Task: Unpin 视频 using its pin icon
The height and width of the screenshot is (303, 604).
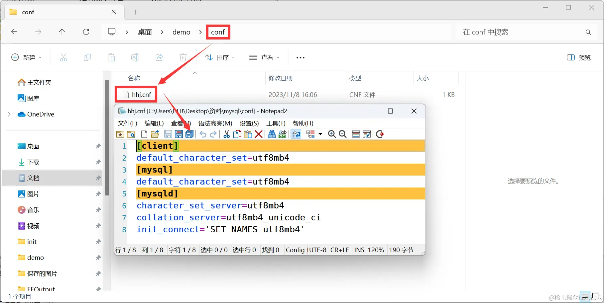Action: (x=98, y=226)
